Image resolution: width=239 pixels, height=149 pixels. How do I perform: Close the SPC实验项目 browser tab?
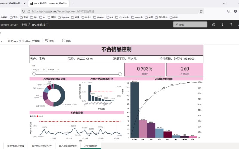pos(66,4)
